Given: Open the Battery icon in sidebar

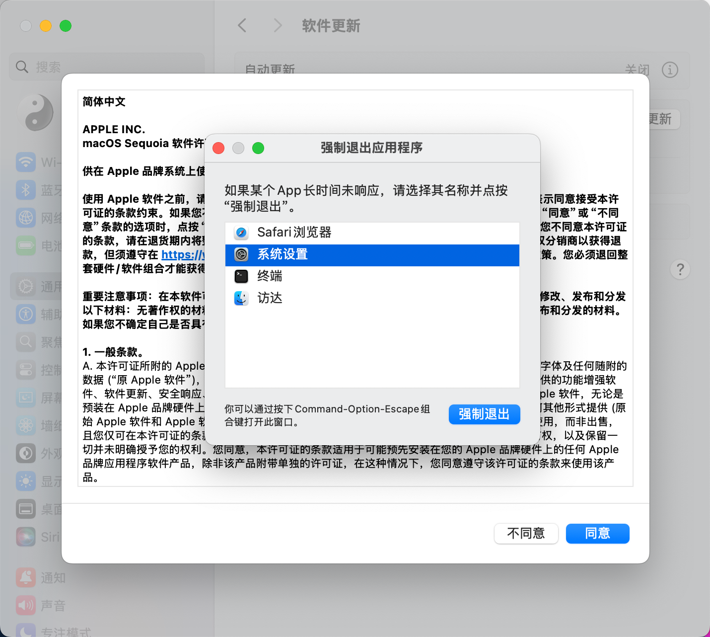Looking at the screenshot, I should (x=26, y=245).
